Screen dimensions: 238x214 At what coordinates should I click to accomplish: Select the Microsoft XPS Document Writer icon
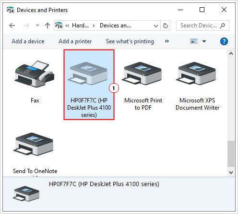(196, 74)
